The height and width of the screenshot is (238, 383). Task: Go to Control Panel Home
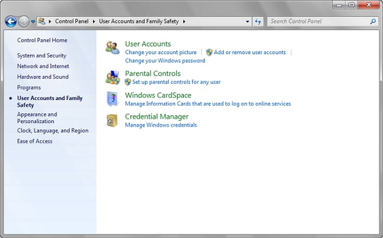coord(42,40)
